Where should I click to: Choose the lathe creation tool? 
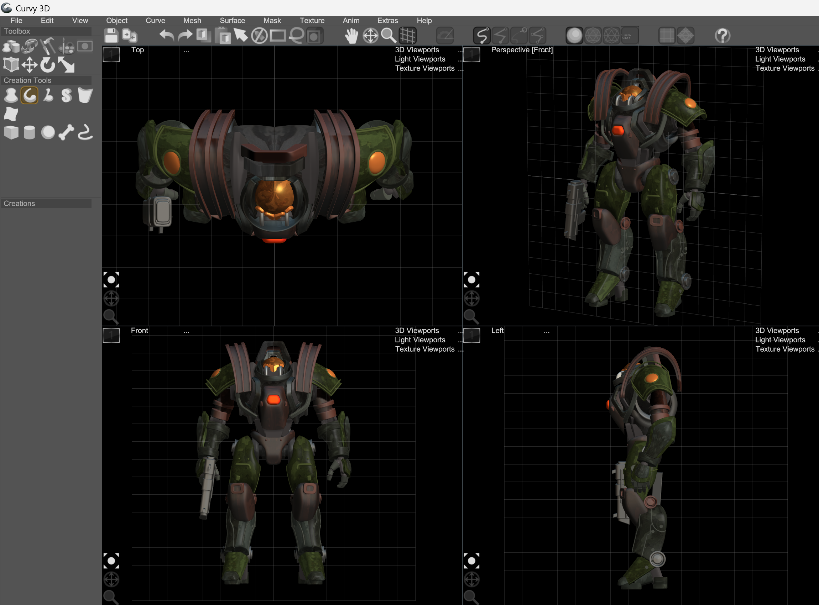(x=48, y=96)
